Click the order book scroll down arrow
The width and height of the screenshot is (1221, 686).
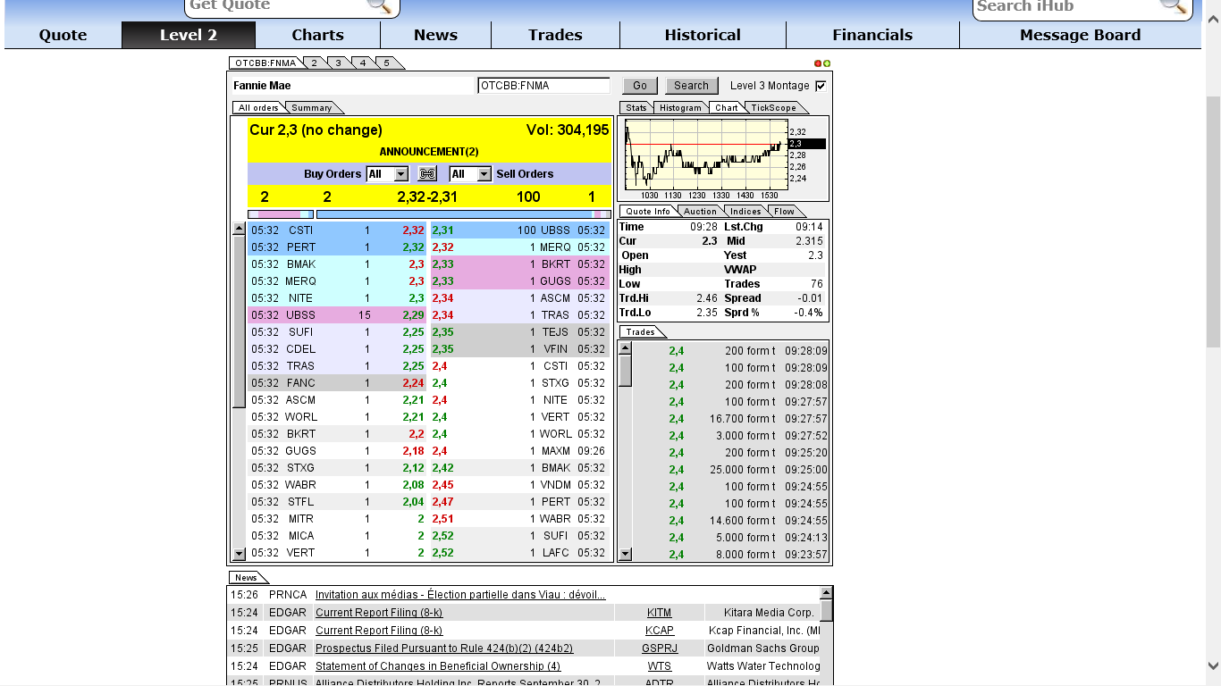[x=239, y=554]
